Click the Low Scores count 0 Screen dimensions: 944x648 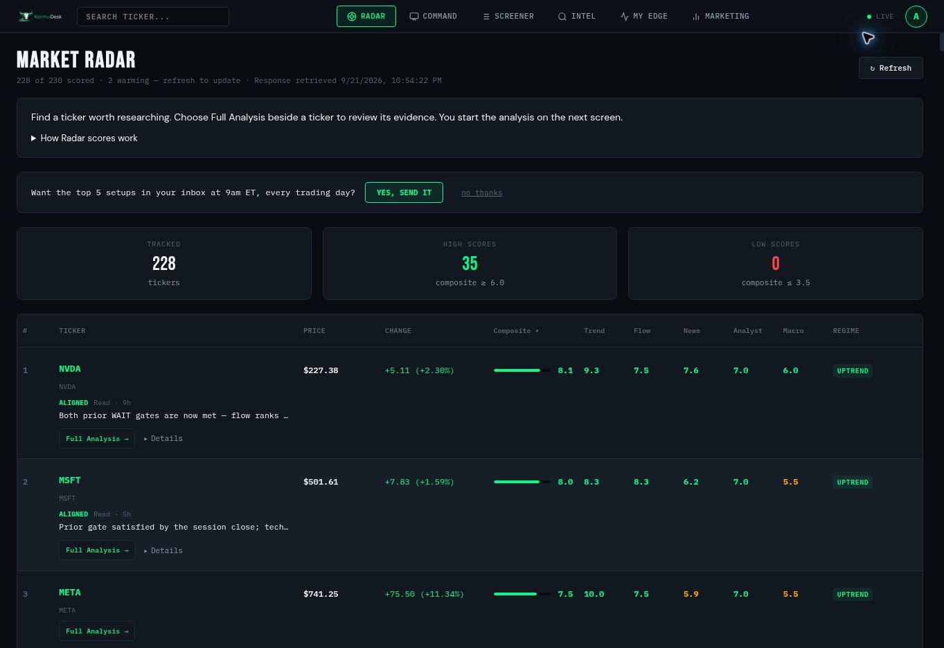point(776,264)
